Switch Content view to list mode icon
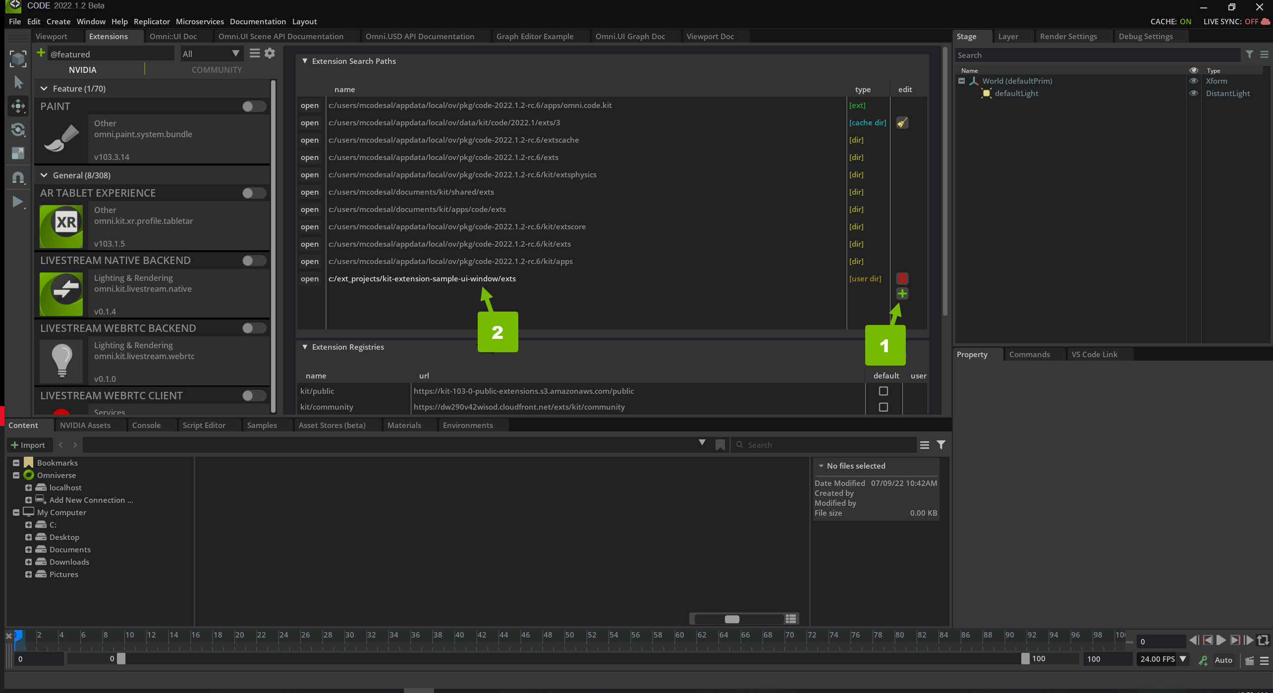1273x693 pixels. tap(791, 619)
